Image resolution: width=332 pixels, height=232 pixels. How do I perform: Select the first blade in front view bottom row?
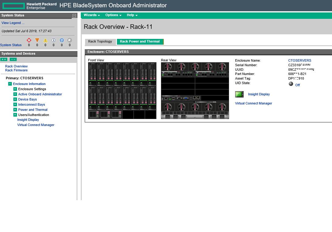pyautogui.click(x=93, y=98)
